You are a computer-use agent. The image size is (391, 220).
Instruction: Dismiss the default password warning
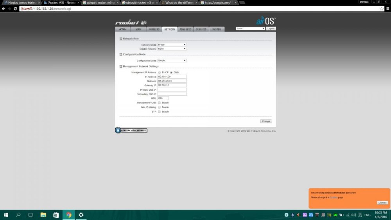382,202
